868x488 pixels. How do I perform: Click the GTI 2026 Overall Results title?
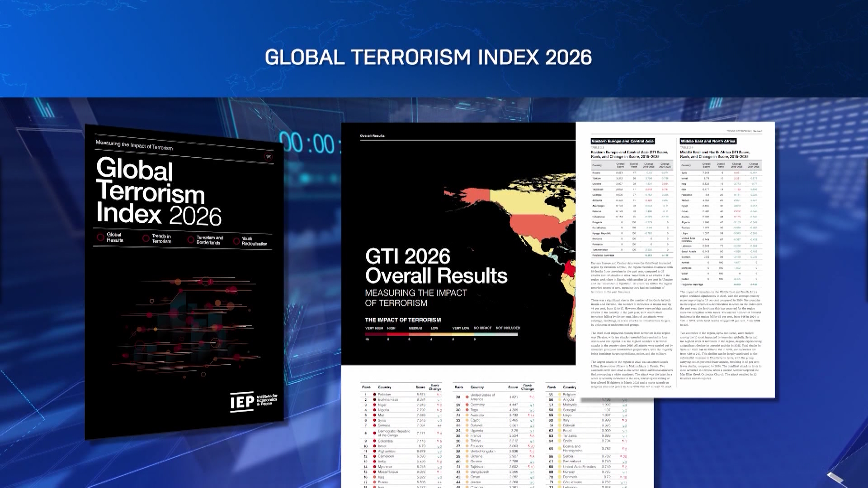point(436,266)
